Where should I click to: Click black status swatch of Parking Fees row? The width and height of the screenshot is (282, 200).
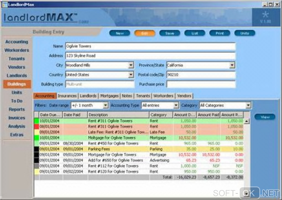[x=36, y=149]
